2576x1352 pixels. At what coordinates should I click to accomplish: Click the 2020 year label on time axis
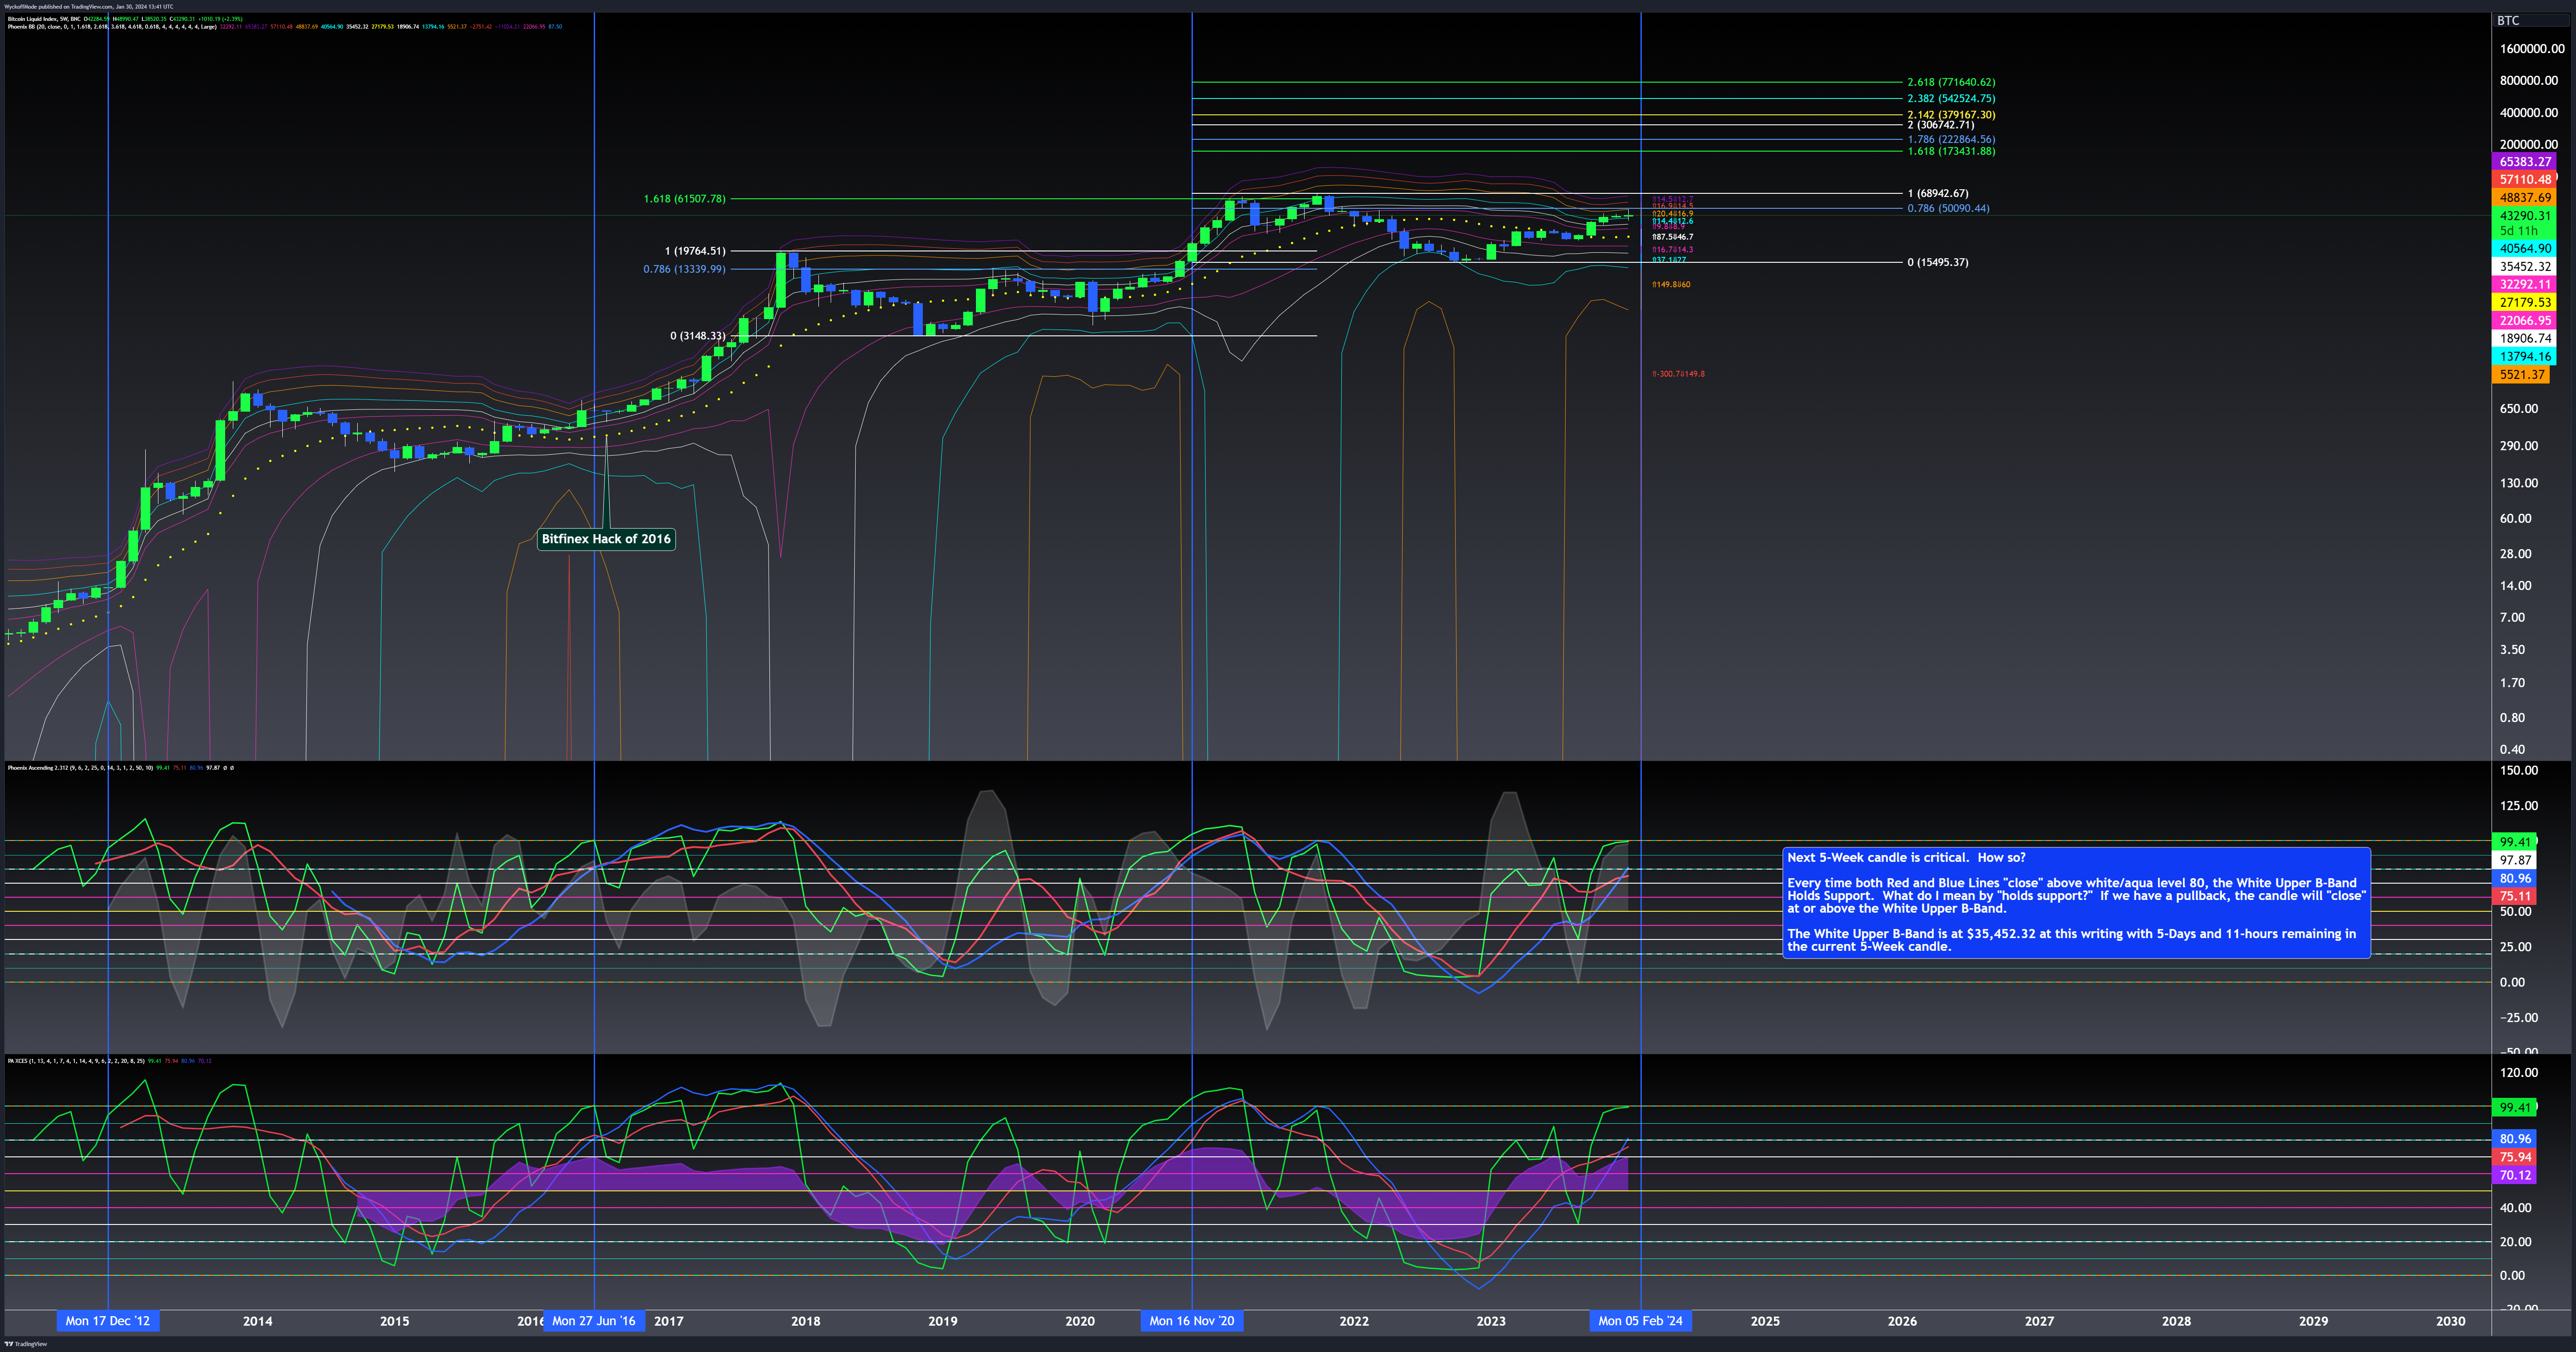[x=1080, y=1321]
